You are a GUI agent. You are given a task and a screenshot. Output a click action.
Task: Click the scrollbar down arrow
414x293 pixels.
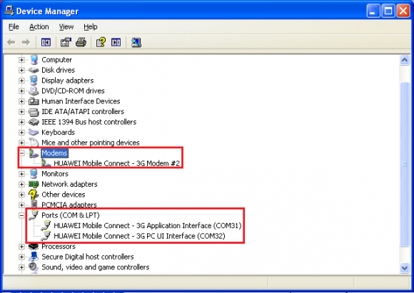(x=405, y=268)
